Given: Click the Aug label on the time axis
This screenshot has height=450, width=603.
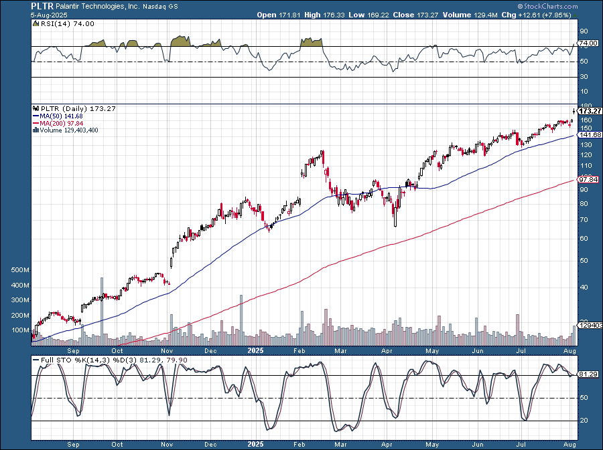Looking at the screenshot, I should click(571, 350).
